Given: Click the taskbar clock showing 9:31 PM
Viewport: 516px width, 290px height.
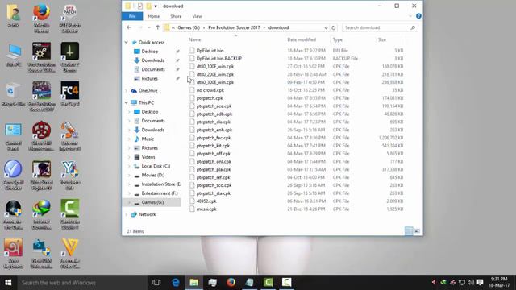Looking at the screenshot, I should coord(499,282).
